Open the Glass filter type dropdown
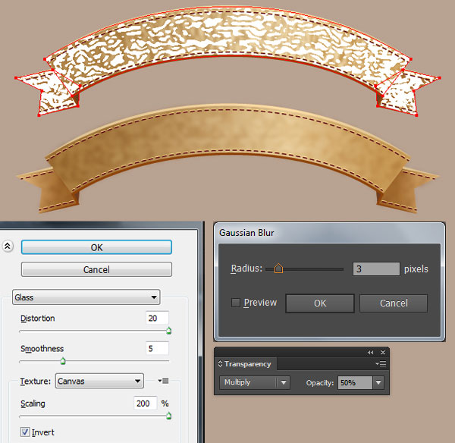455x443 pixels. (86, 297)
